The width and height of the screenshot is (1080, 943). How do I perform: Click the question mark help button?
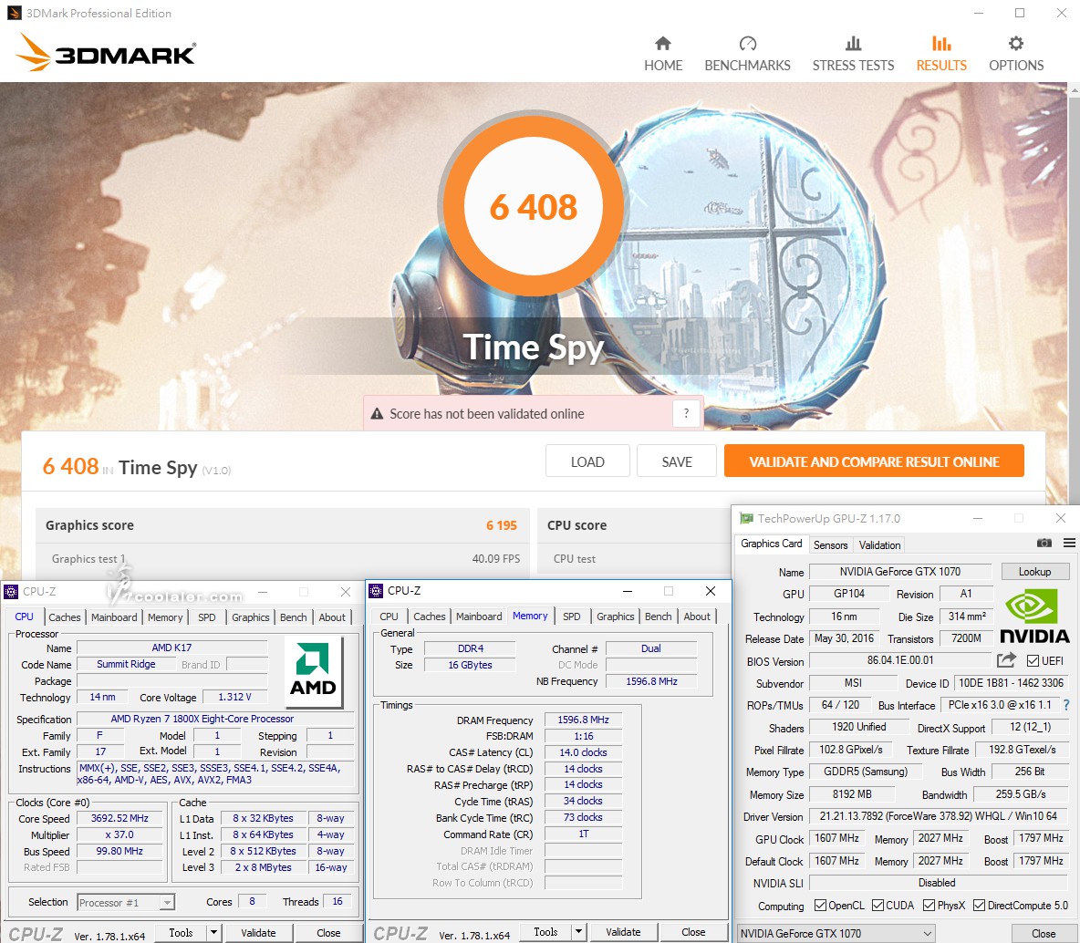coord(686,413)
